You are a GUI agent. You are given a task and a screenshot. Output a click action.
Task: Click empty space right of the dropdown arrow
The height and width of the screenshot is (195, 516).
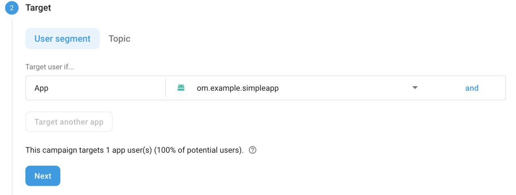(x=439, y=88)
